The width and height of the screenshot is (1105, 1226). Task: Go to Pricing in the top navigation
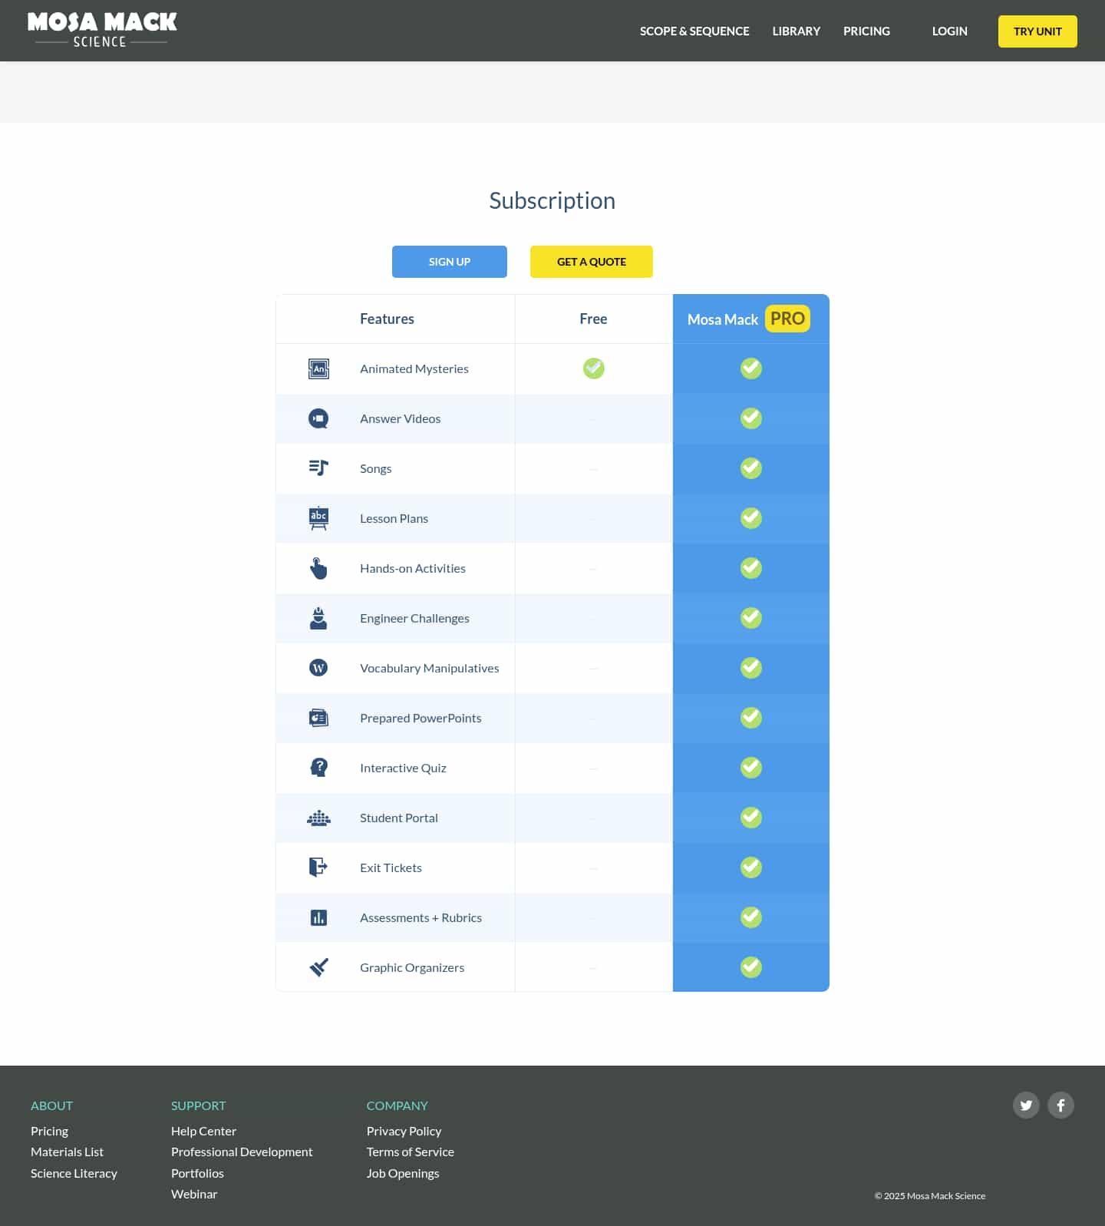pyautogui.click(x=866, y=31)
